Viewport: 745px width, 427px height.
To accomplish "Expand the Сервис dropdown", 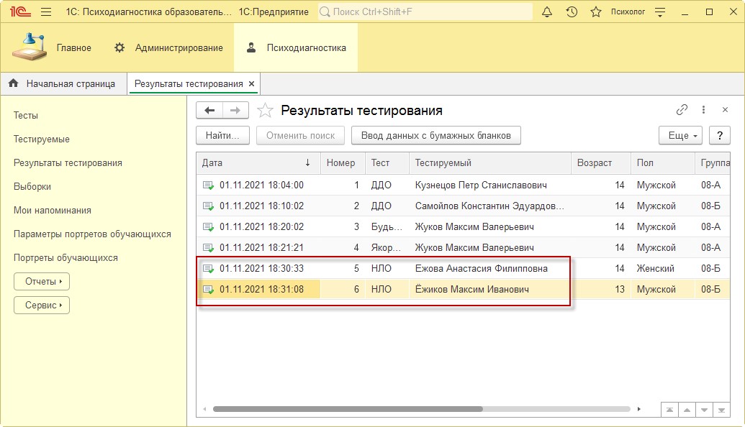I will pyautogui.click(x=42, y=305).
